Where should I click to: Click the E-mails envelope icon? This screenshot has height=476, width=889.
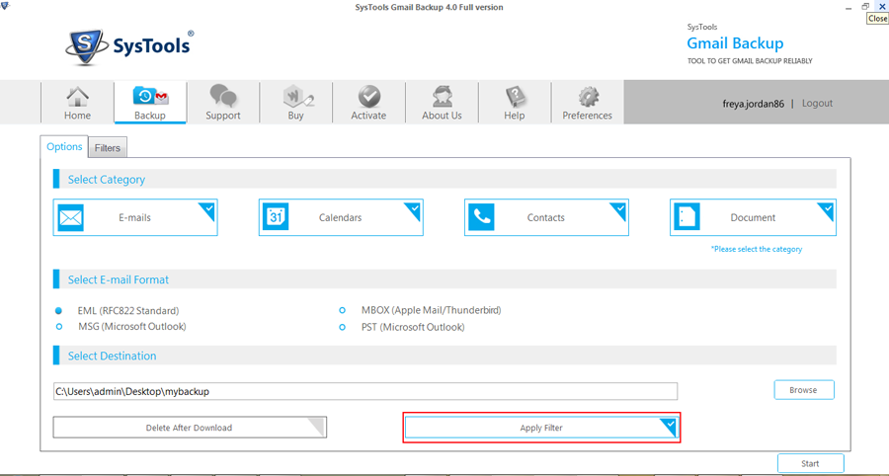pyautogui.click(x=71, y=217)
